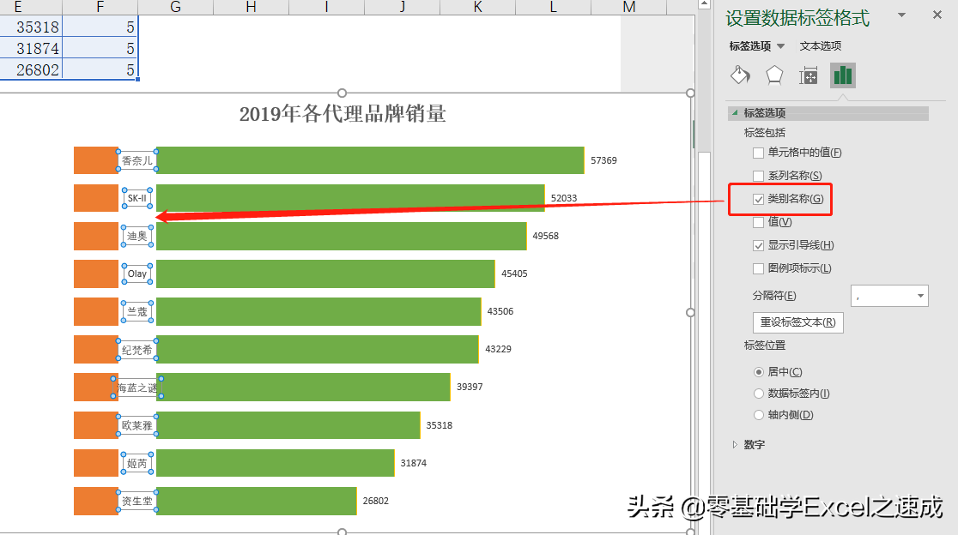Toggle the 显示引导线(H) checkbox
The width and height of the screenshot is (958, 535).
click(x=759, y=245)
